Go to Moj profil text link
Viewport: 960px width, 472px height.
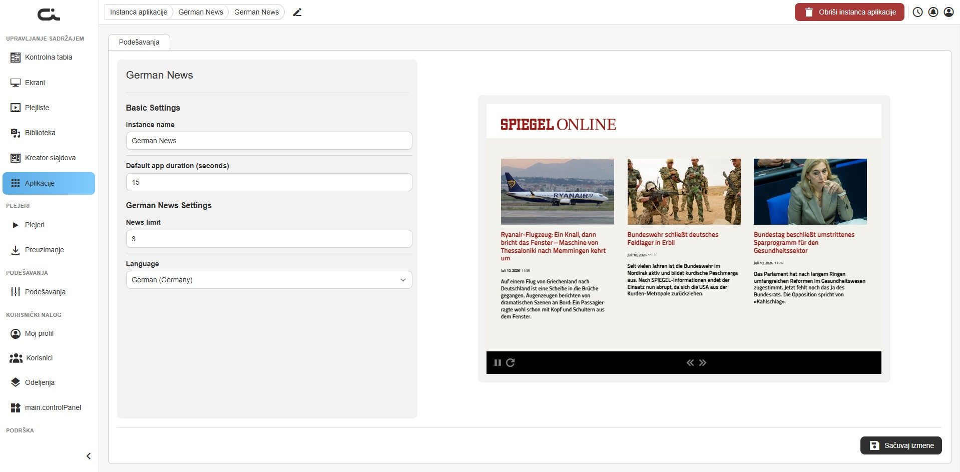coord(39,333)
